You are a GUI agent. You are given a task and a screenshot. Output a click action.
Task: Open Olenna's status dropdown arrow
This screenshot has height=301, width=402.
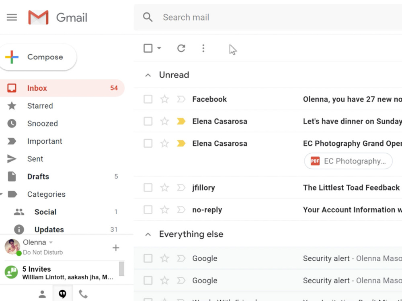(51, 242)
